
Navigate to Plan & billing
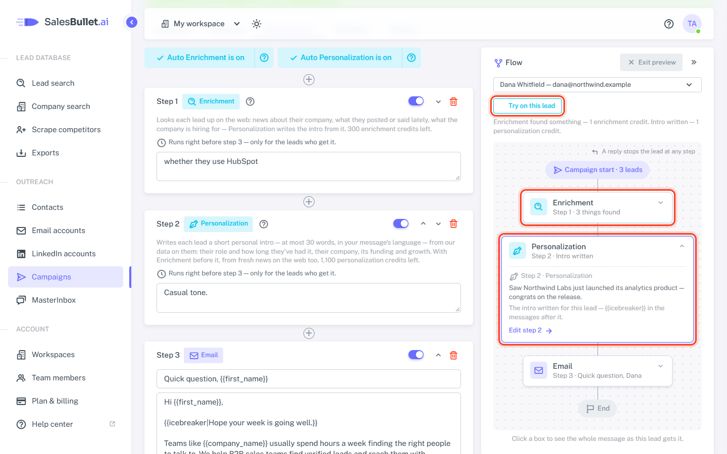click(66, 401)
